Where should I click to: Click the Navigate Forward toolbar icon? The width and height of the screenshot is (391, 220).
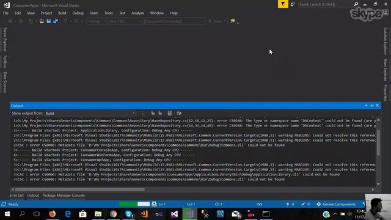tap(21, 21)
